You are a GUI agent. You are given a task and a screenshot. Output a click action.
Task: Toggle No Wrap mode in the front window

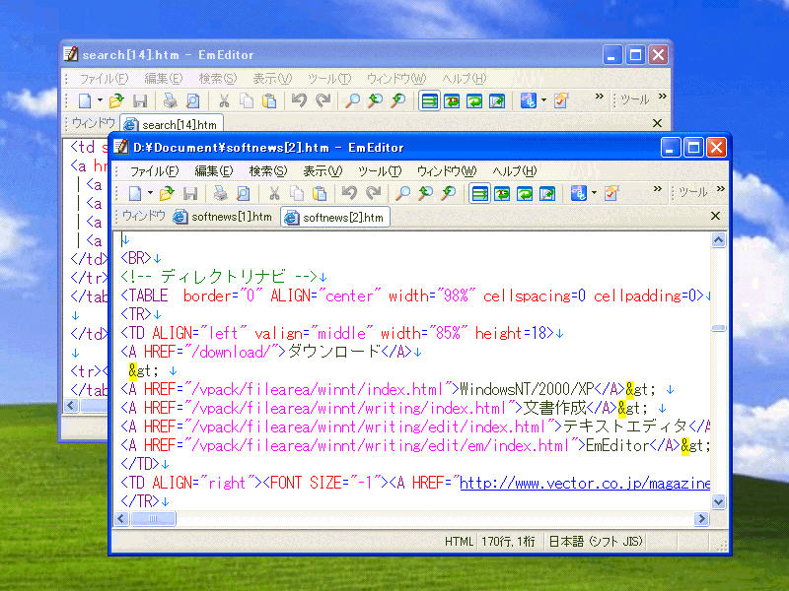tap(479, 193)
